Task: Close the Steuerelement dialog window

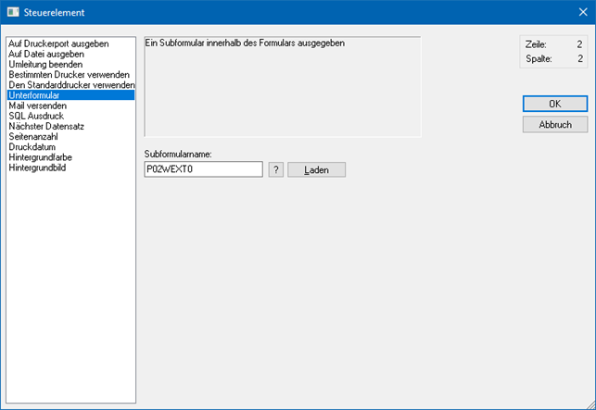Action: [x=581, y=12]
